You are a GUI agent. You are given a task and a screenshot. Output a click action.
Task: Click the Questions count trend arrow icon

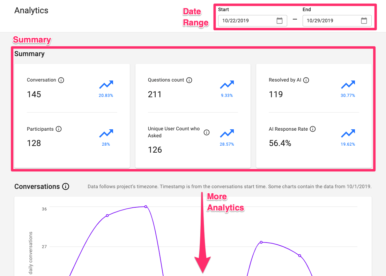(227, 85)
